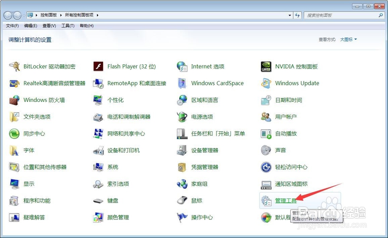
Task: Open 任务栏和「开始」菜单 icon
Action: click(182, 134)
